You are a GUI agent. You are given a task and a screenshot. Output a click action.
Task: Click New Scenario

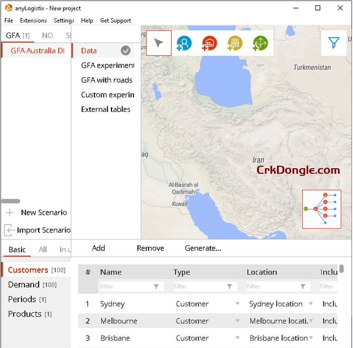(x=43, y=212)
